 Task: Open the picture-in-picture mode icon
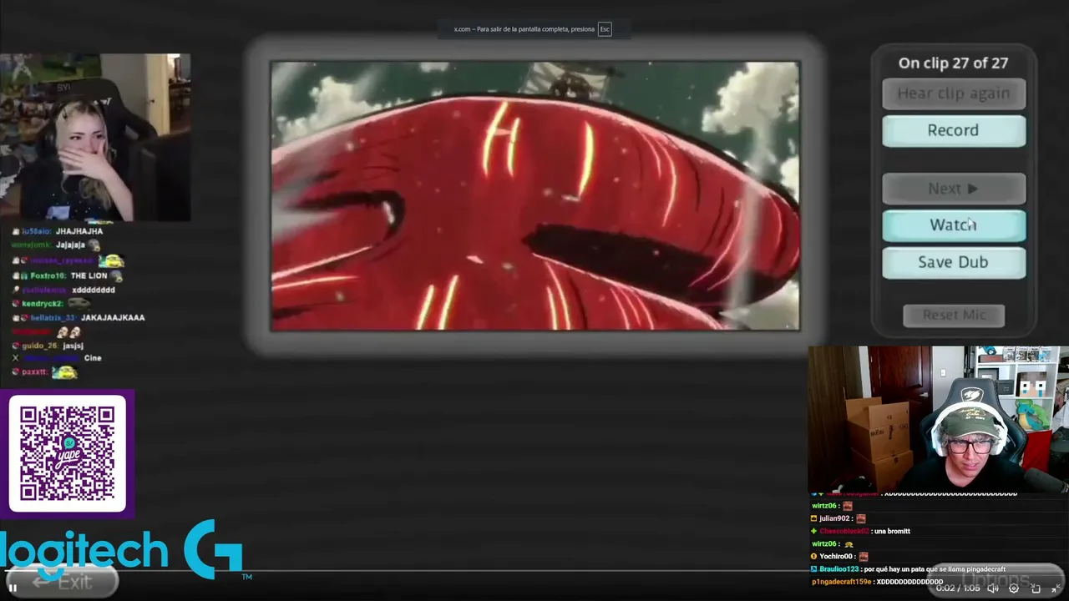coord(1036,588)
